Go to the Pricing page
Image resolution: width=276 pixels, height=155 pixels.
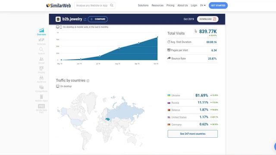tap(170, 6)
